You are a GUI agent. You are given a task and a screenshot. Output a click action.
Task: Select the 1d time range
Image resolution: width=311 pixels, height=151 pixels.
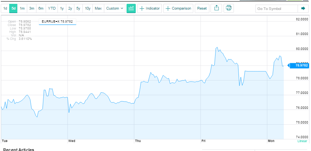(5, 8)
